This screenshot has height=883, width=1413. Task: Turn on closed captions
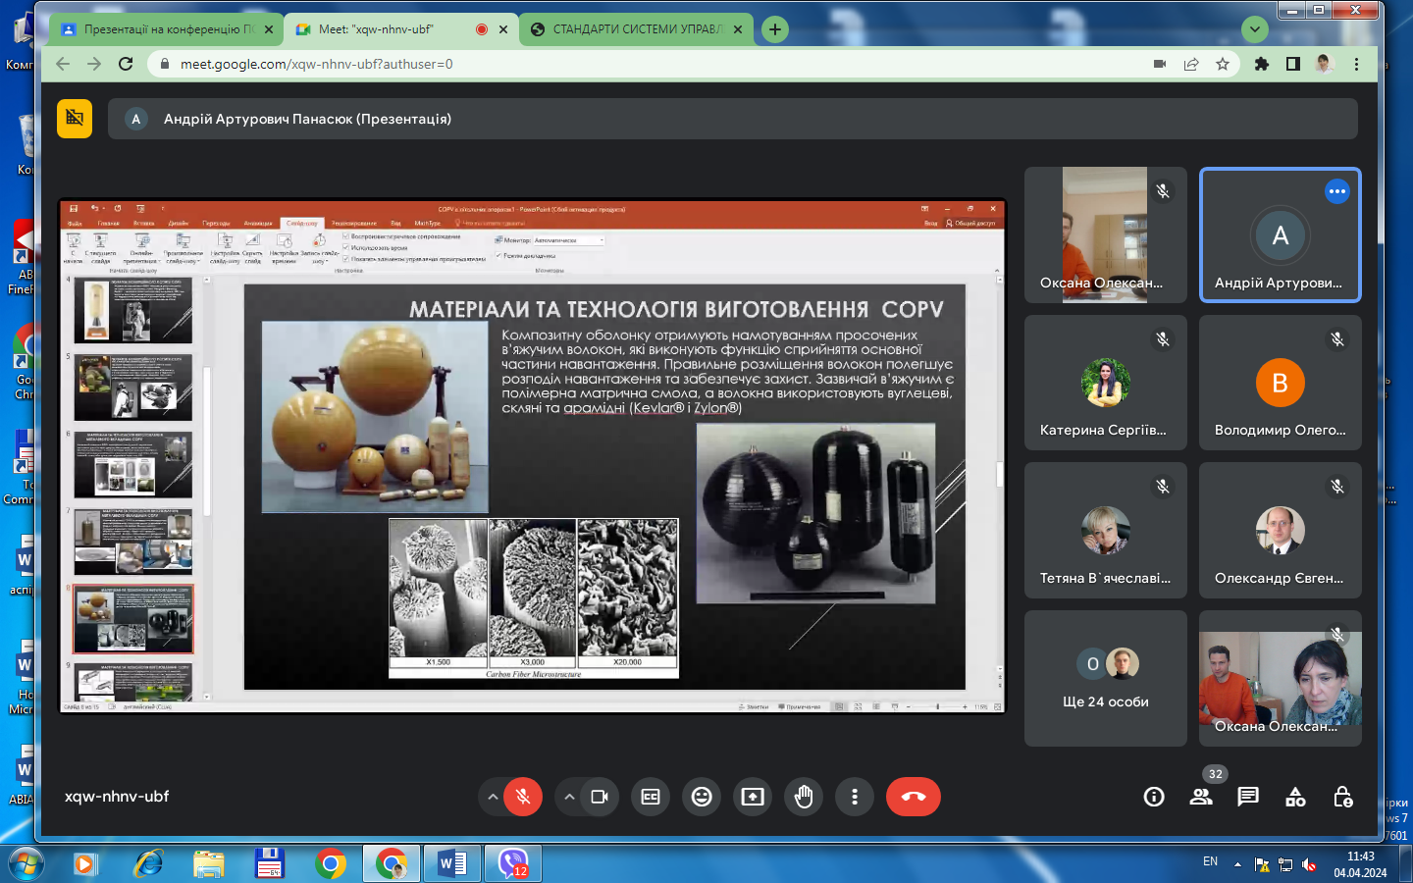pos(651,797)
